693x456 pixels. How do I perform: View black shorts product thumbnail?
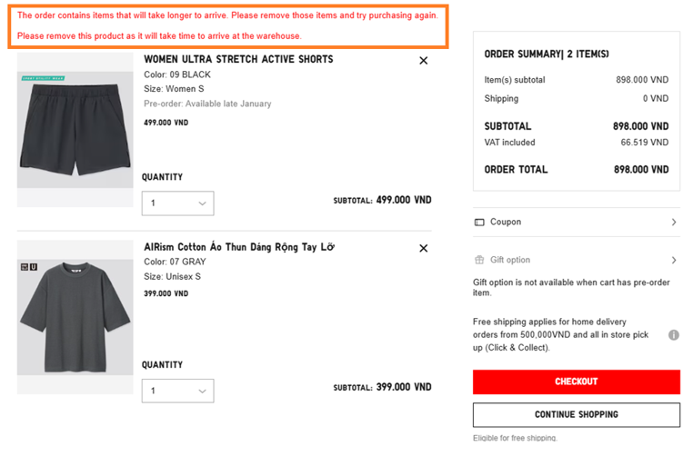pyautogui.click(x=75, y=130)
